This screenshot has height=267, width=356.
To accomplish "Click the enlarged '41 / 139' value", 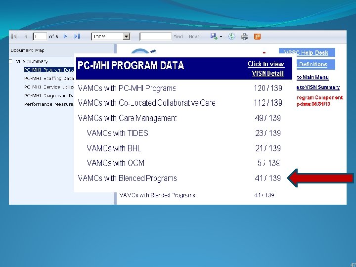I will [268, 178].
